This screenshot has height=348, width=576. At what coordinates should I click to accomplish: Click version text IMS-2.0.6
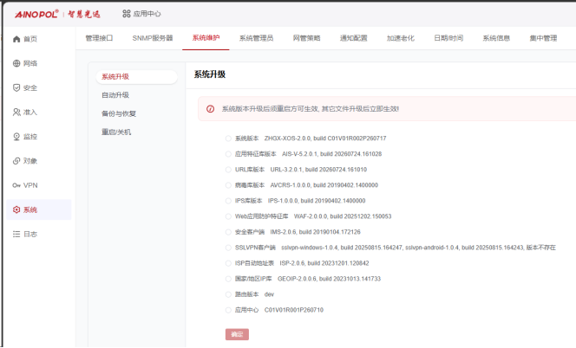click(283, 232)
